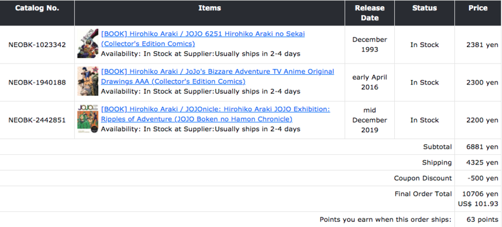
Task: Click the Price column header
Action: pos(478,9)
